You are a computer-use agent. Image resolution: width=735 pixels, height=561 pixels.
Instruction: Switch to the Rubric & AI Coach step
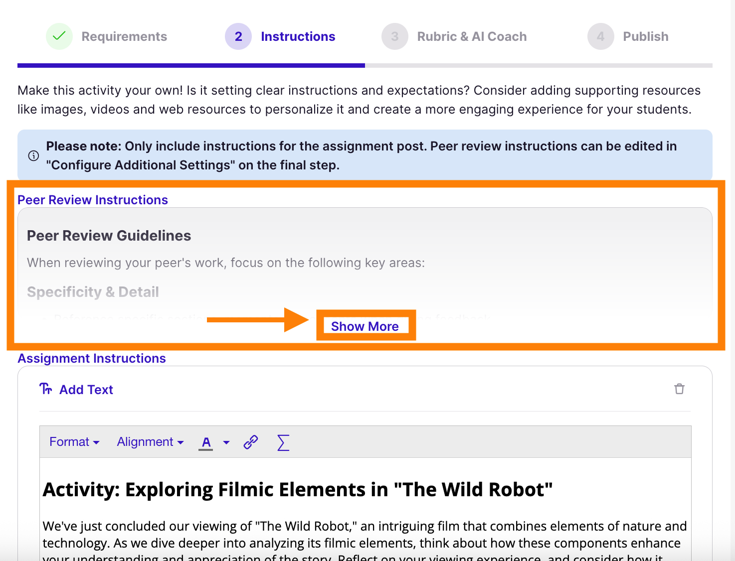(472, 36)
